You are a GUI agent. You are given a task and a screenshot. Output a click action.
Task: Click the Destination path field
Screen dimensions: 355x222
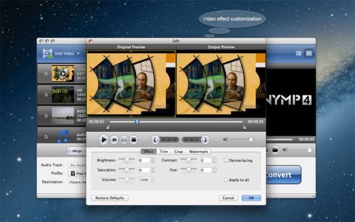coord(77,182)
